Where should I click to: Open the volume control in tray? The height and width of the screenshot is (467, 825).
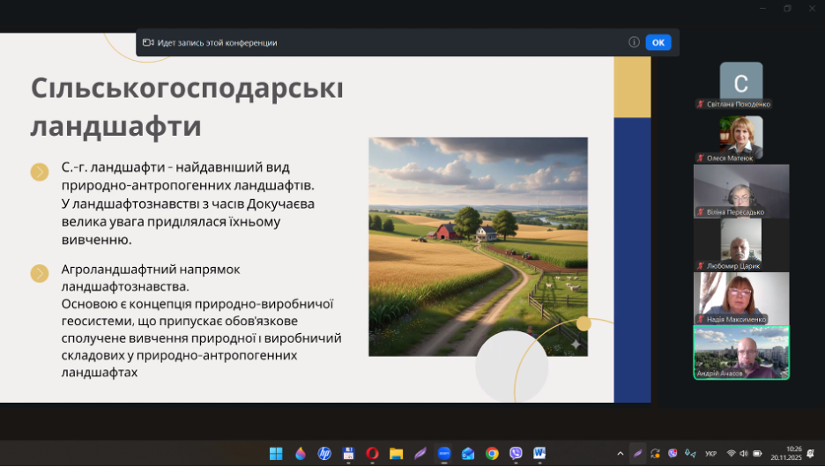pyautogui.click(x=744, y=454)
